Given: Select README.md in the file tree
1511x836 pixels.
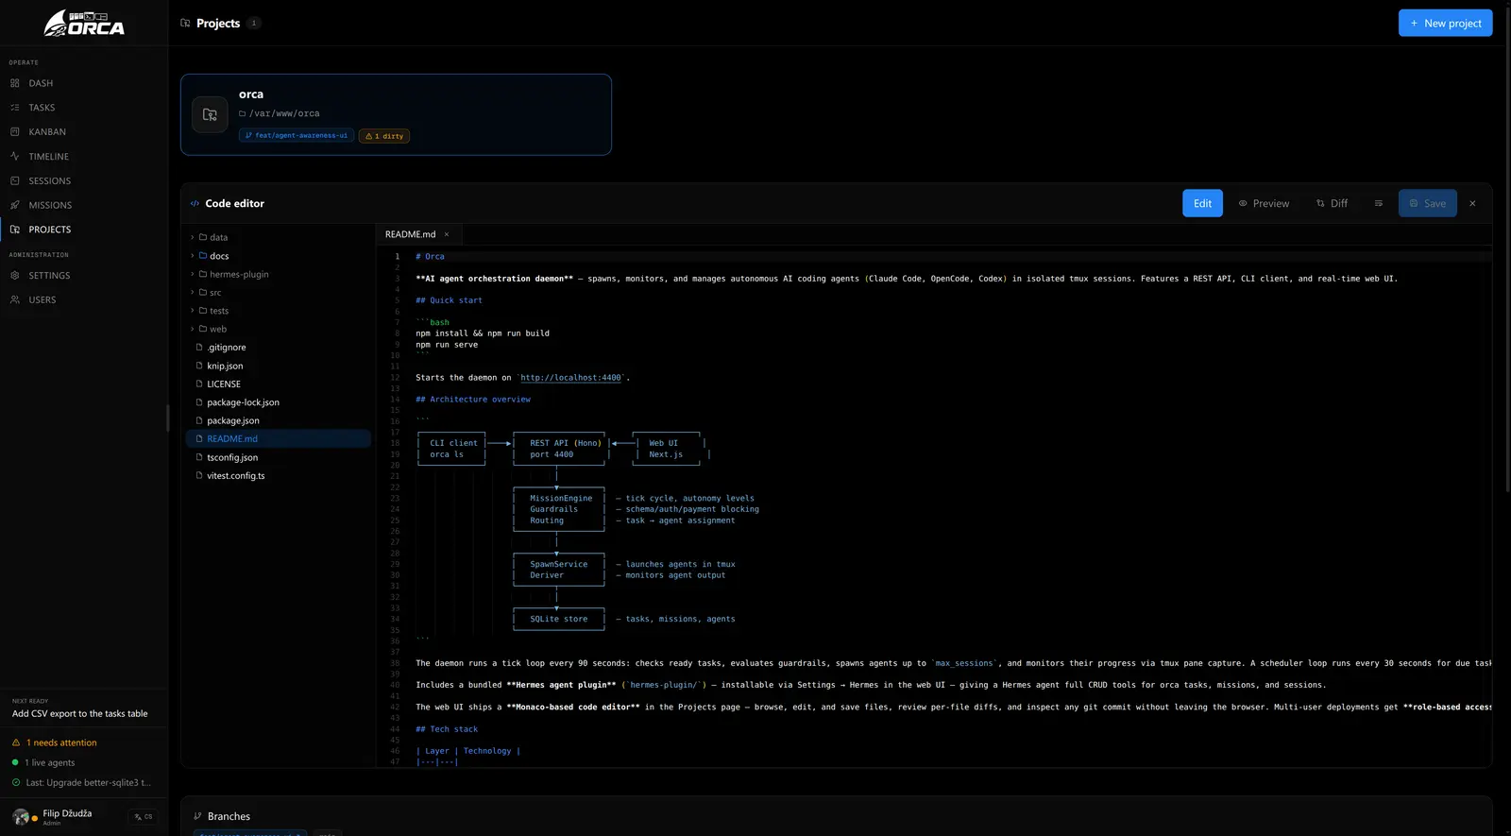Looking at the screenshot, I should pos(279,439).
